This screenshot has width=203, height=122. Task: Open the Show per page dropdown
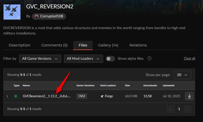[x=183, y=75]
